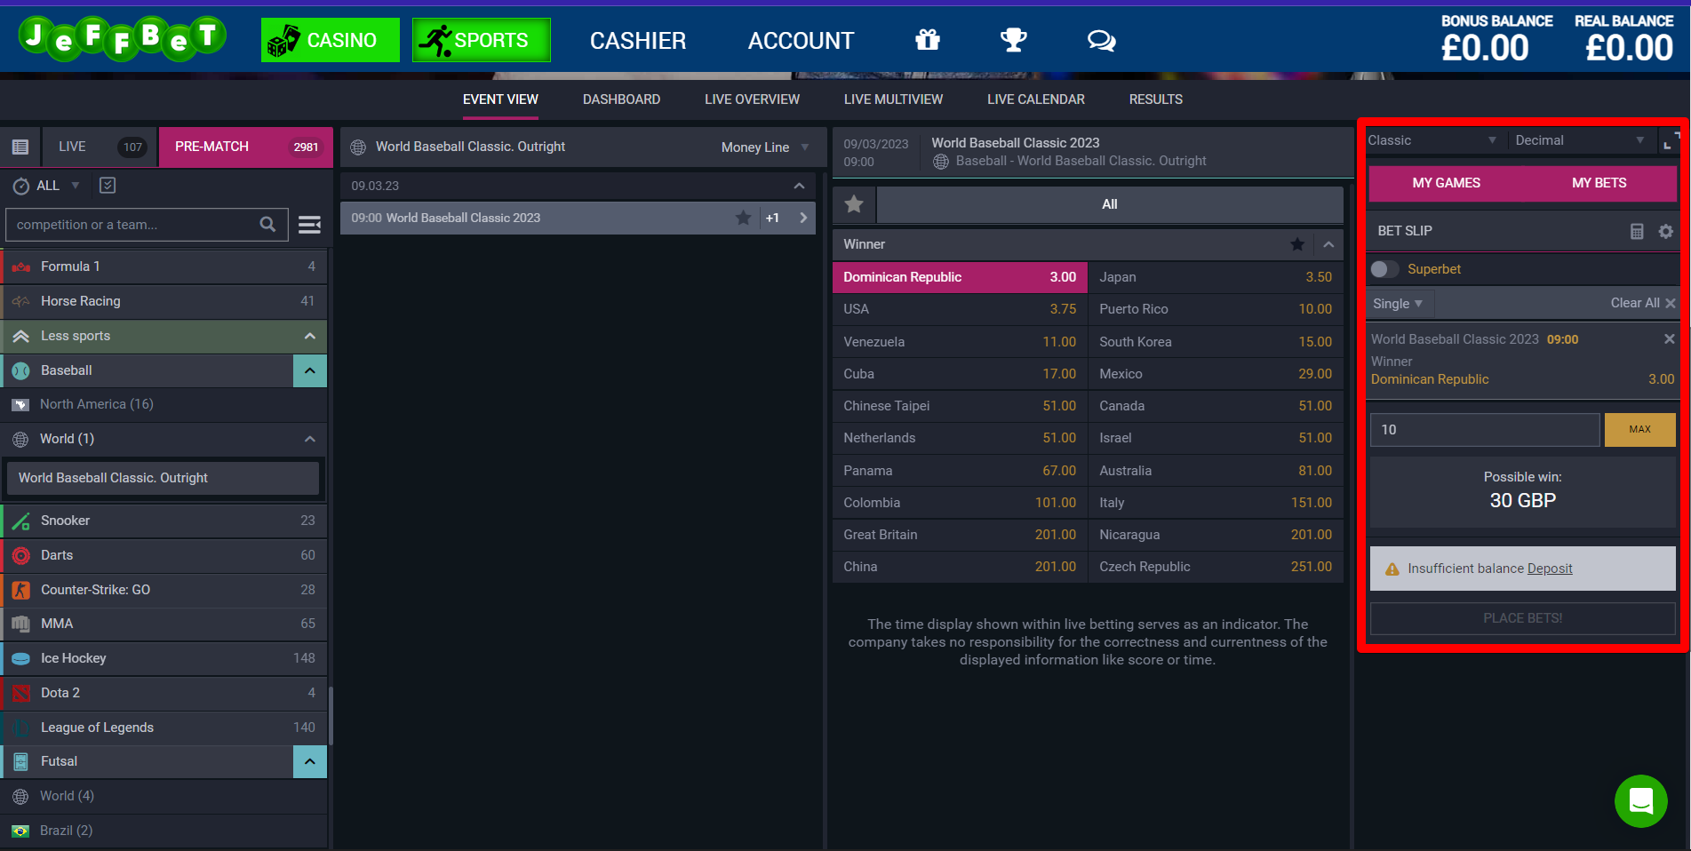Image resolution: width=1691 pixels, height=851 pixels.
Task: Click the clock time filter icon
Action: click(20, 186)
